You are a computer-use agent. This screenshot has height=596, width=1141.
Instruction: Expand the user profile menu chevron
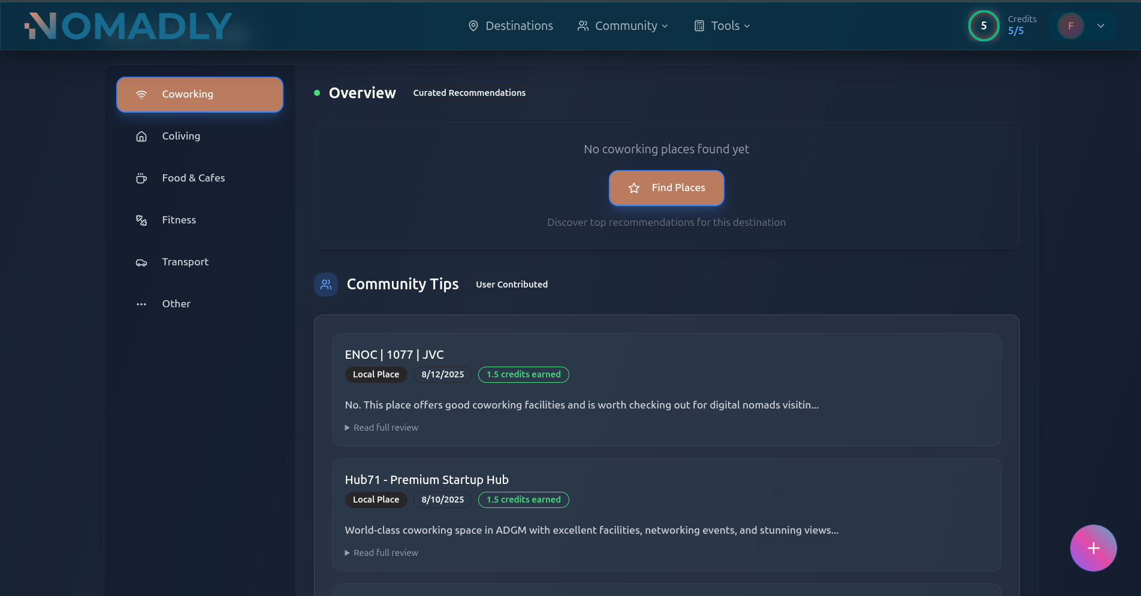[x=1101, y=26]
